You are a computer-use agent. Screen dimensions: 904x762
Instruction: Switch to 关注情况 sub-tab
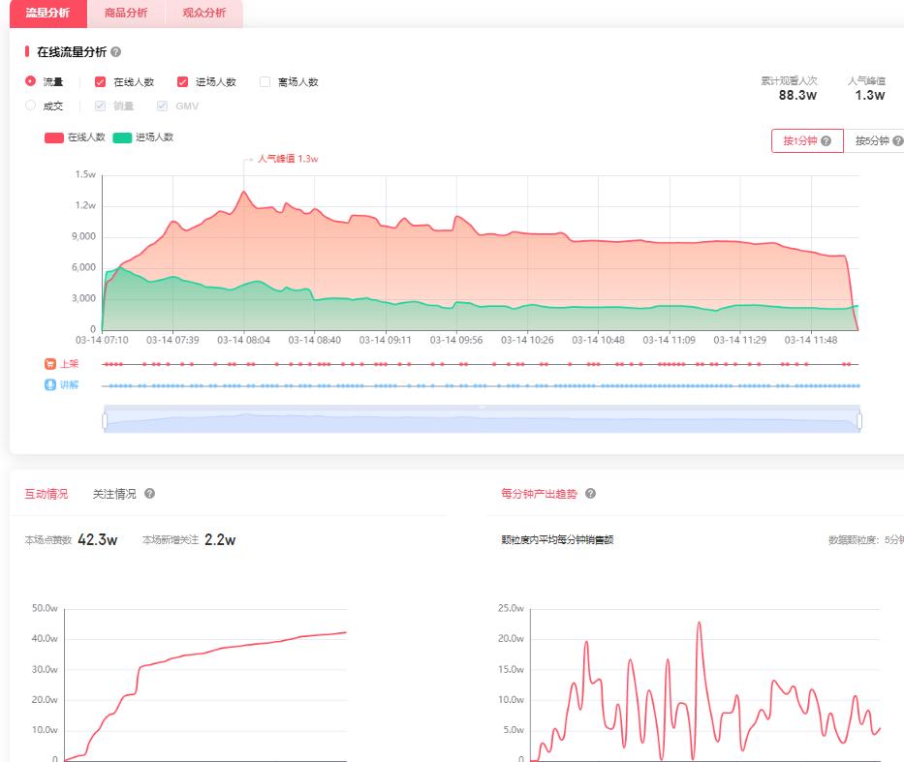point(114,494)
